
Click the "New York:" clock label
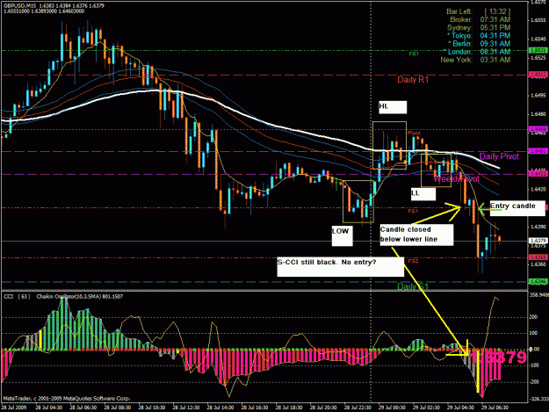click(457, 60)
